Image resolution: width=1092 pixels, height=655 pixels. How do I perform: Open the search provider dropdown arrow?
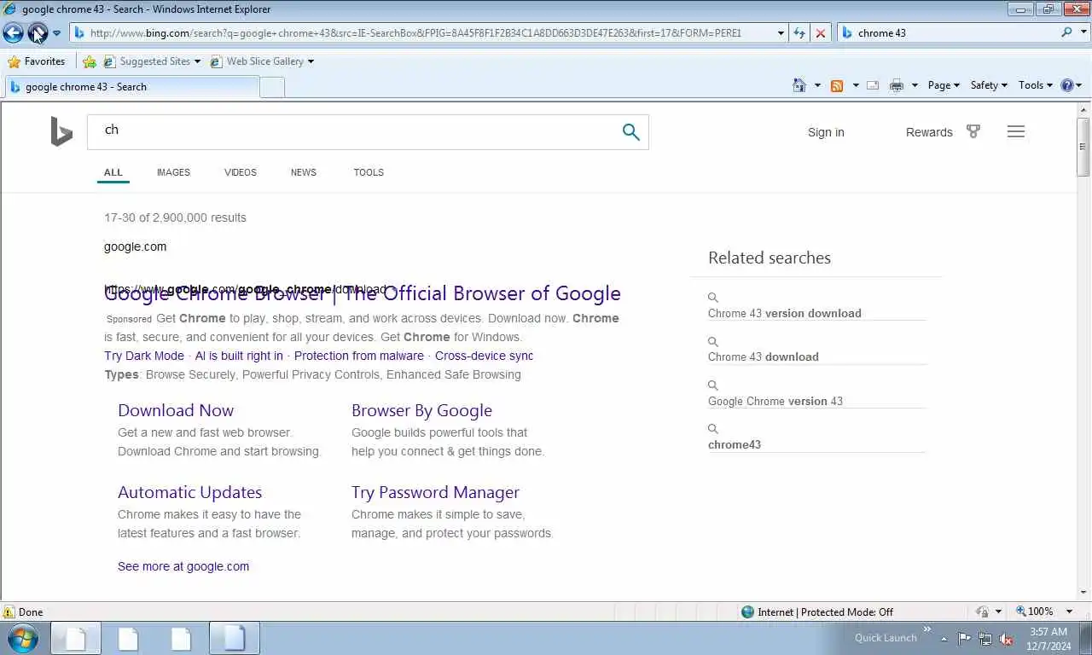[1082, 33]
